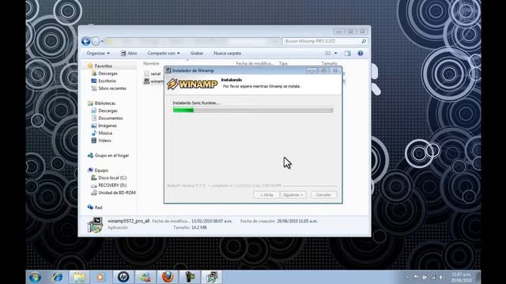Open the HP taskbar application
506x284 pixels.
[x=123, y=277]
